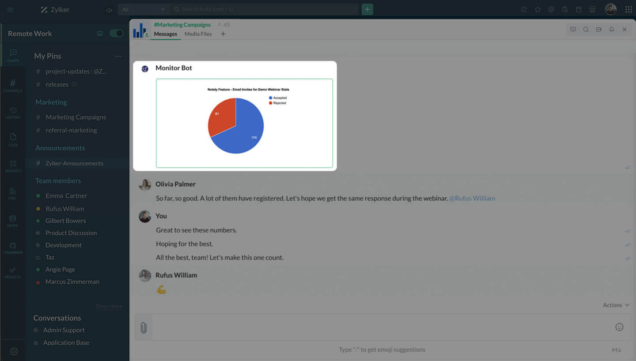Click the @Rufus William mention link

click(x=472, y=198)
